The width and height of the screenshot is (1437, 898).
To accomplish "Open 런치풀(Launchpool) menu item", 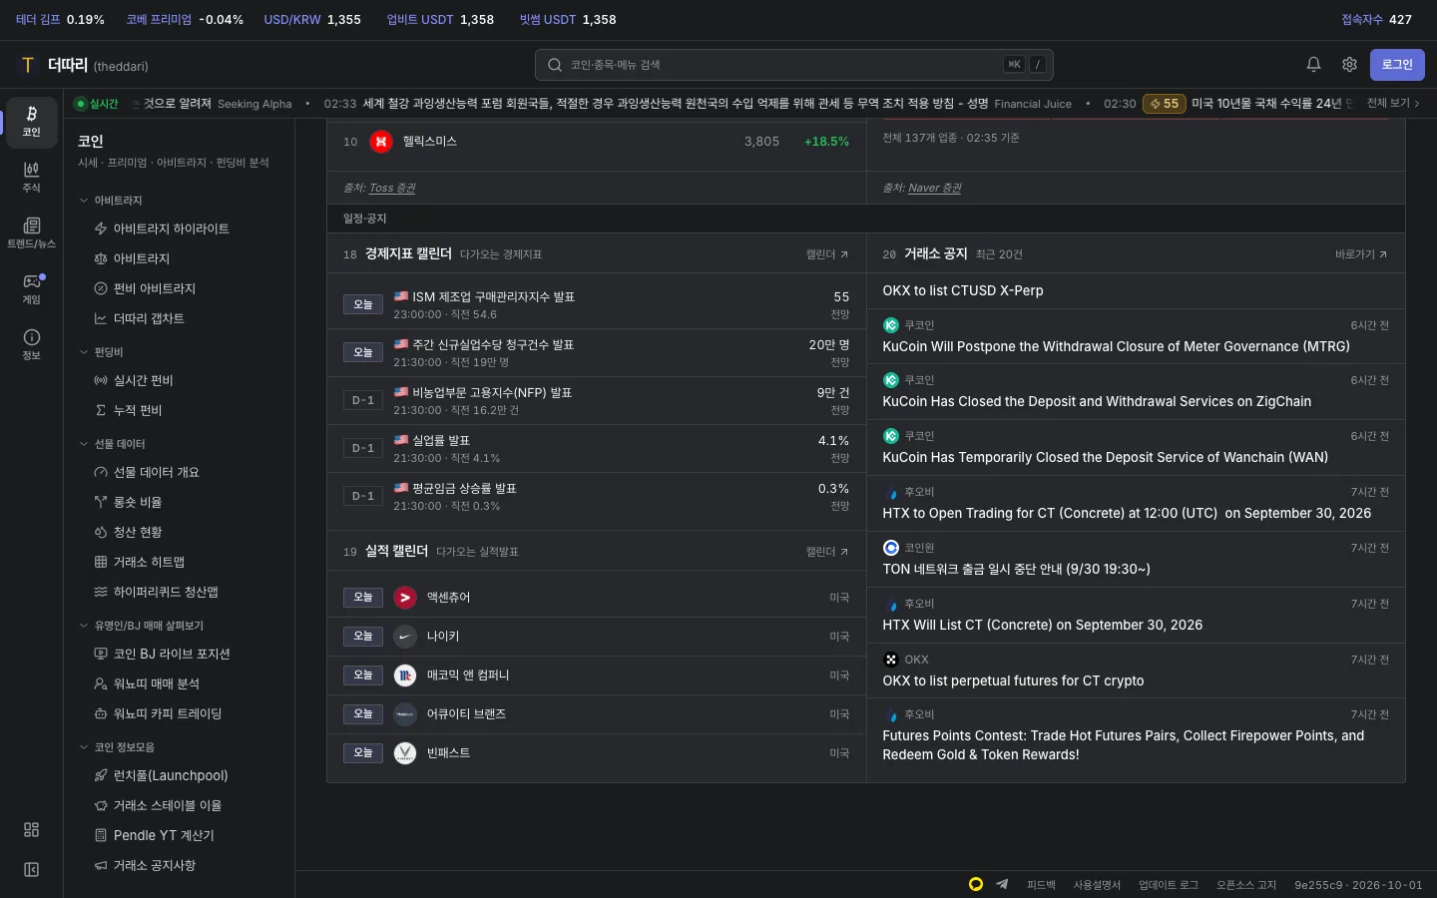I will coord(179,775).
